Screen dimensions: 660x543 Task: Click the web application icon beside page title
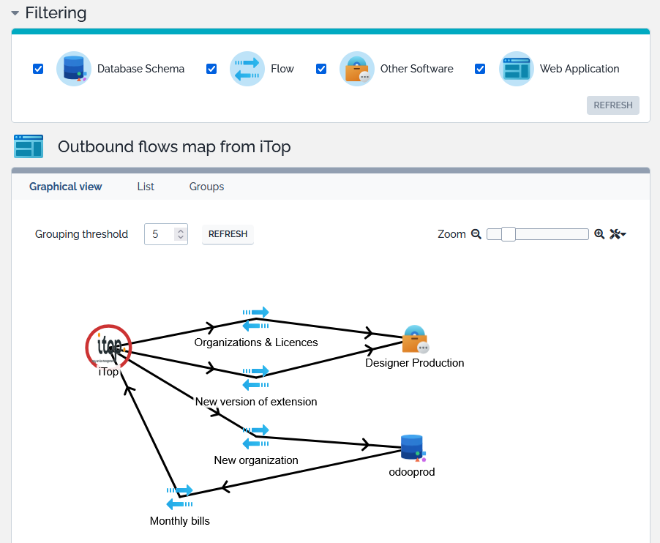(x=29, y=146)
